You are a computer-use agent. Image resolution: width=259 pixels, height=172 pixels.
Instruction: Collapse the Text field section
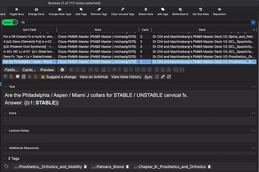coord(5,87)
